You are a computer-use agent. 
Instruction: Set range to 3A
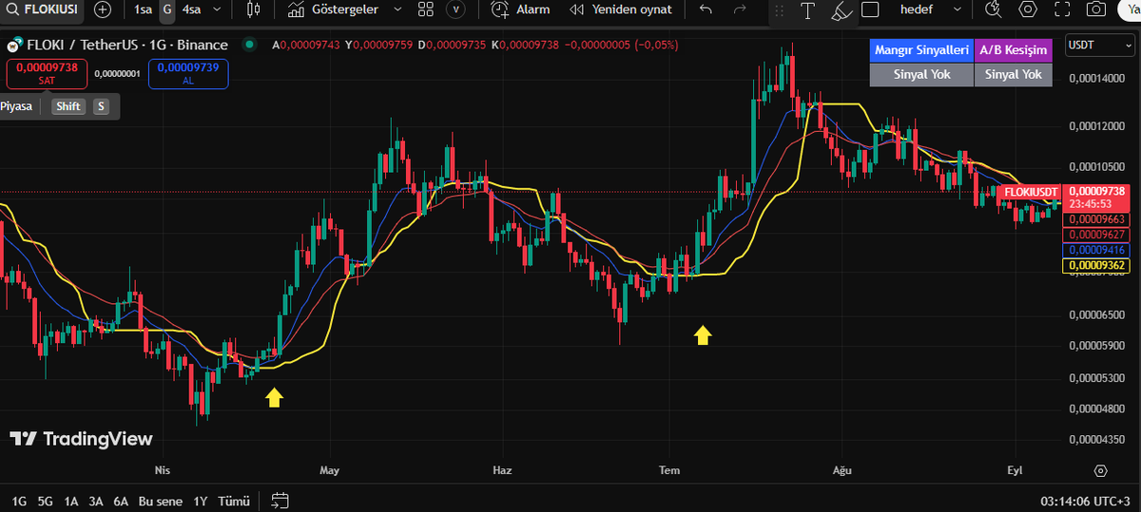(x=96, y=501)
